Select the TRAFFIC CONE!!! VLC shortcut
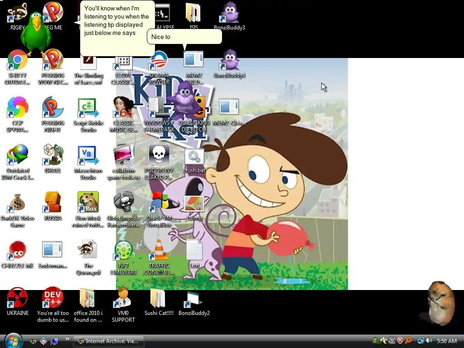Screen dimensions: 464x348 [x=159, y=258]
